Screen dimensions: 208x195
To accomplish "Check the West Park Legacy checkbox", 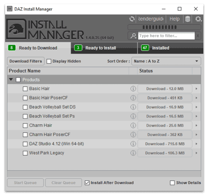I will [x=25, y=153].
